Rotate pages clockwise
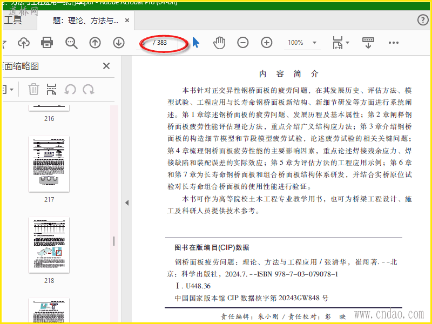 coord(89,90)
